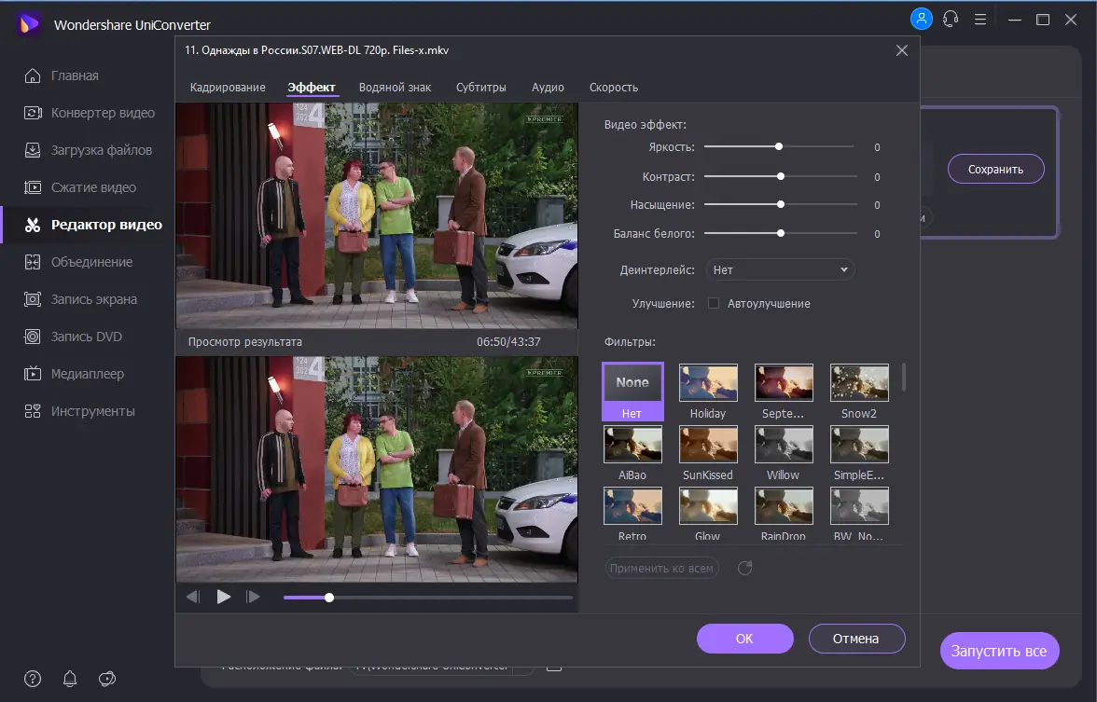This screenshot has width=1097, height=702.
Task: Select the Holiday filter thumbnail
Action: coord(708,382)
